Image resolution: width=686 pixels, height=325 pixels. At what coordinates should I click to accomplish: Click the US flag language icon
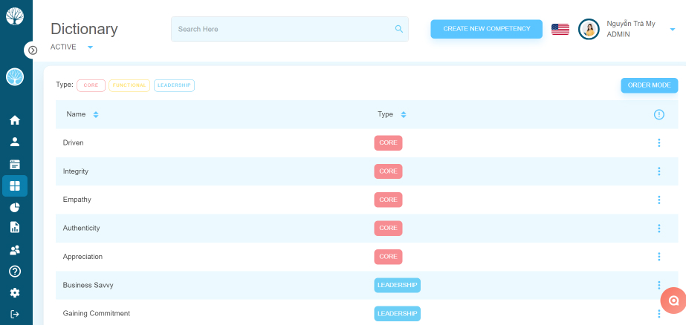tap(560, 29)
